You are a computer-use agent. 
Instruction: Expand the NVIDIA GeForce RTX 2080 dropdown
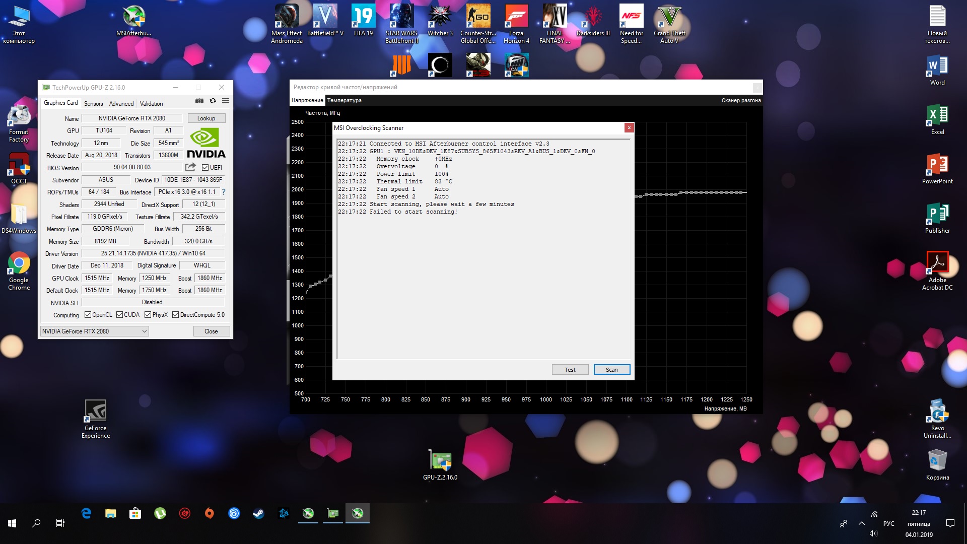click(x=144, y=331)
